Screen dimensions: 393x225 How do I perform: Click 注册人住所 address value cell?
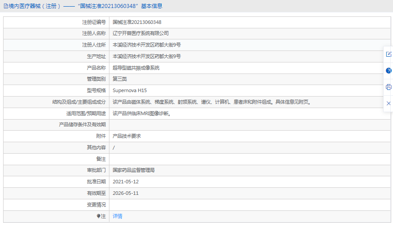250,45
